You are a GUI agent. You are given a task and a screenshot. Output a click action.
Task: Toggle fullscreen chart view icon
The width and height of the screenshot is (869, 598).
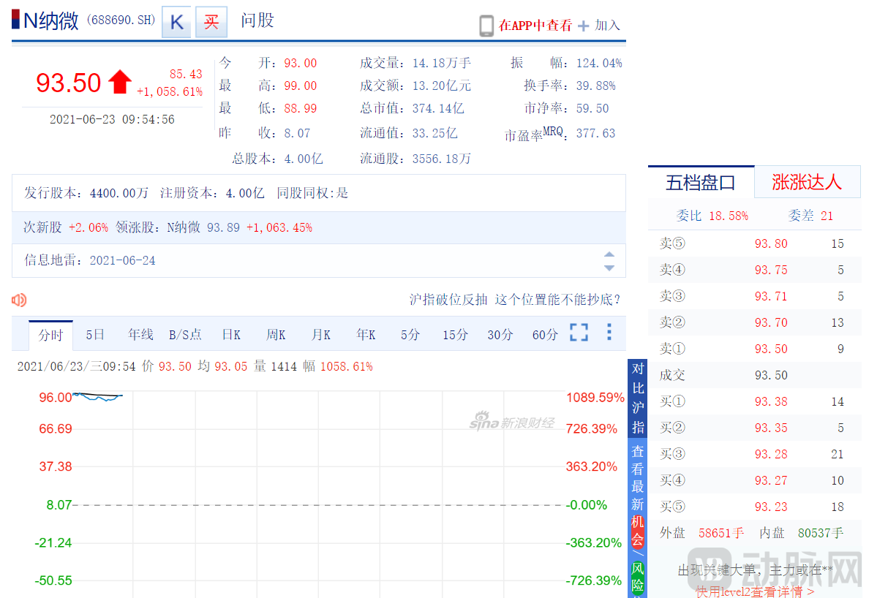[579, 333]
